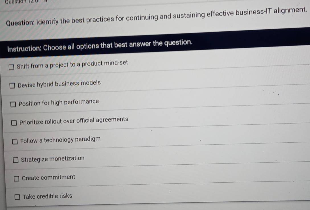Pick the 'Create commitment' answer text

tap(48, 177)
